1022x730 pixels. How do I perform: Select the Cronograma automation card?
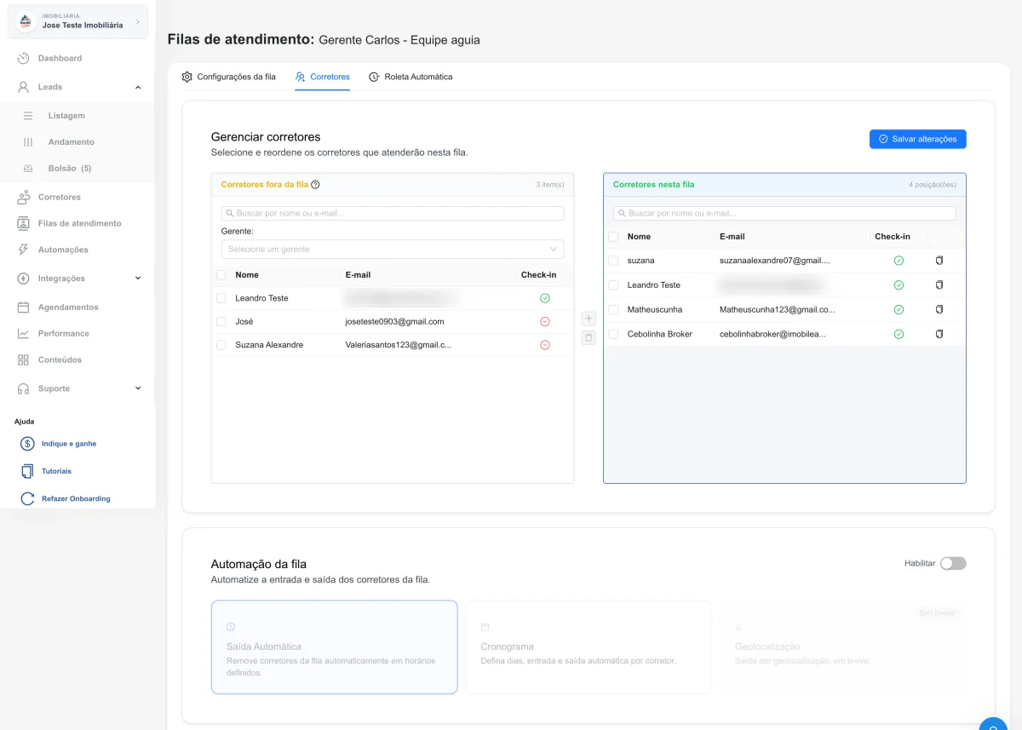[589, 647]
